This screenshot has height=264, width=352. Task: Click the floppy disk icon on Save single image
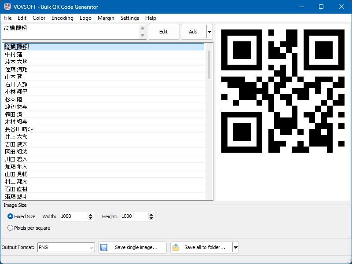[104, 247]
